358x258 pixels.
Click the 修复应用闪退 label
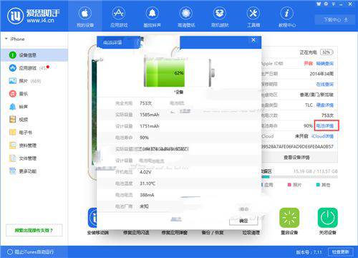coord(136,232)
